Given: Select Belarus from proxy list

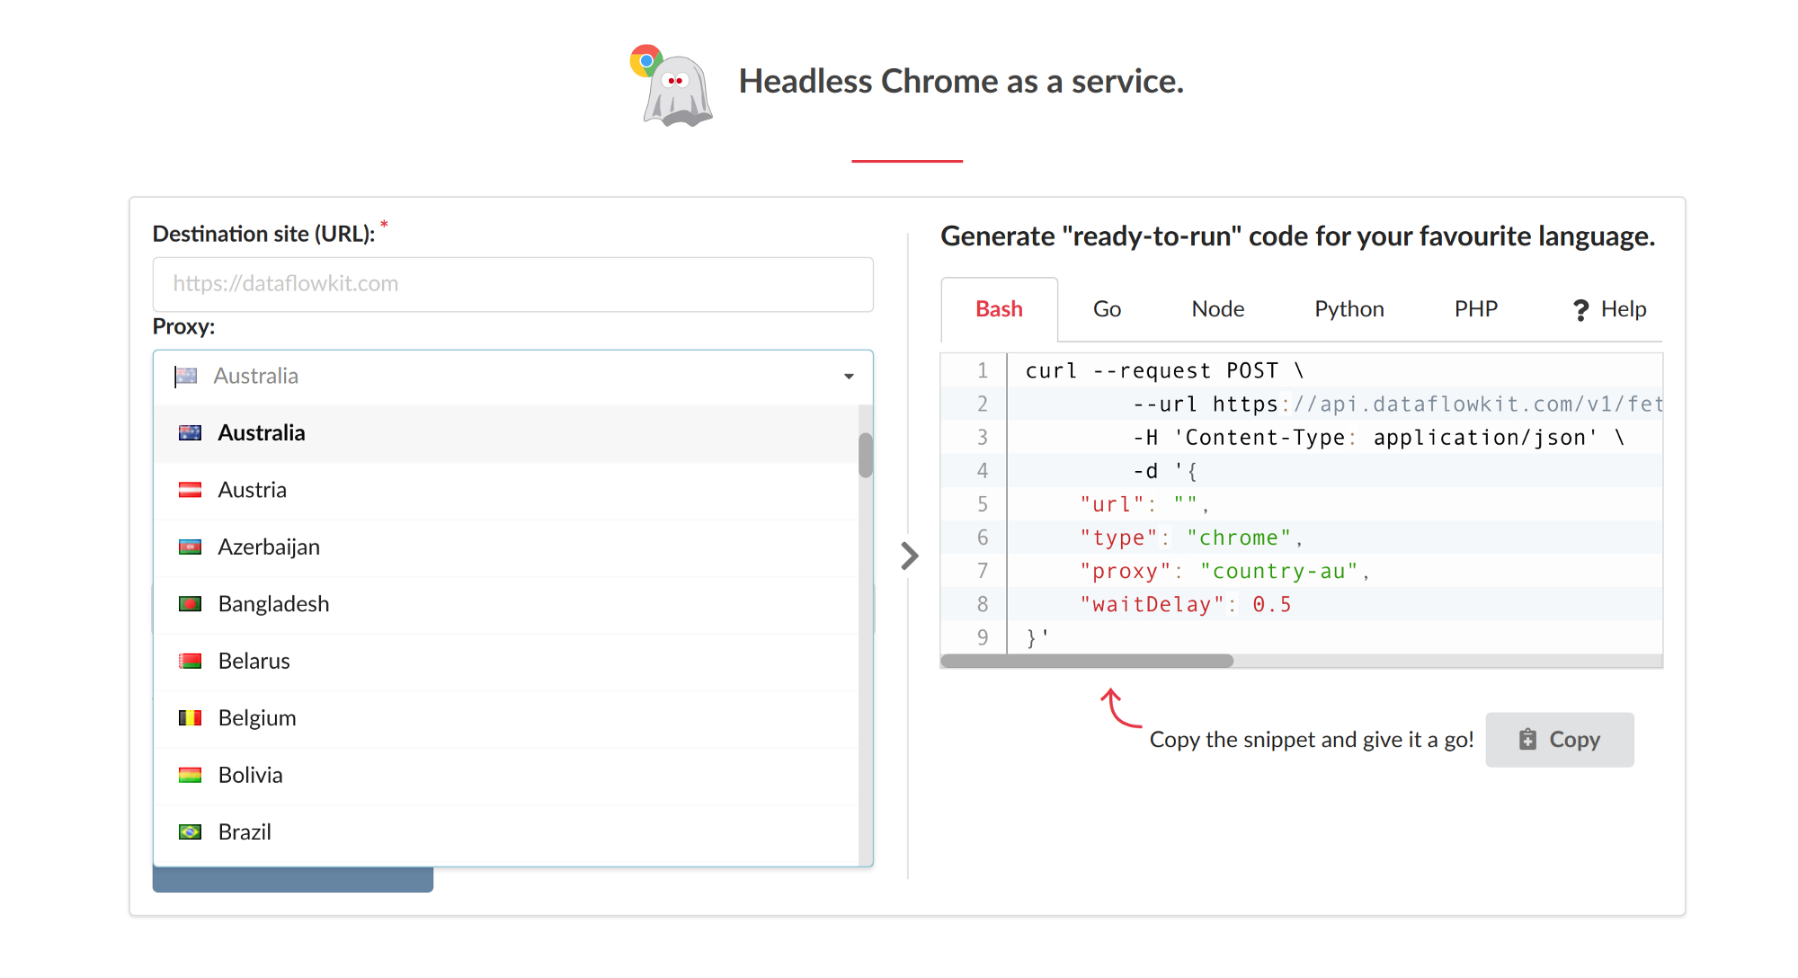Looking at the screenshot, I should pyautogui.click(x=254, y=662).
